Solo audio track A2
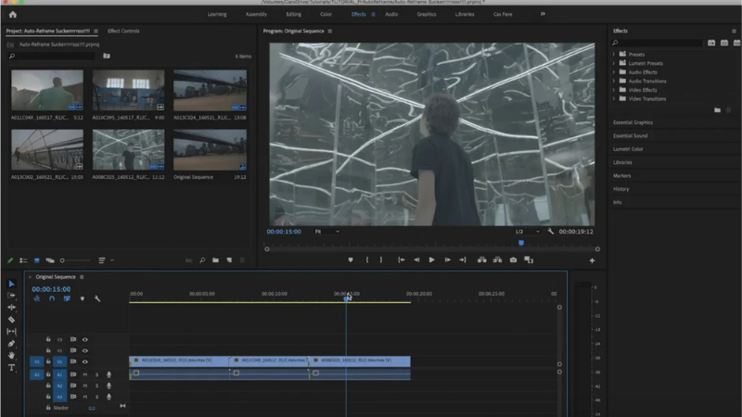Screen dimensions: 742x417 (x=96, y=385)
